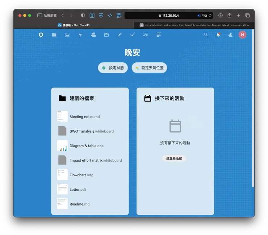Open the notifications bell

click(x=218, y=35)
